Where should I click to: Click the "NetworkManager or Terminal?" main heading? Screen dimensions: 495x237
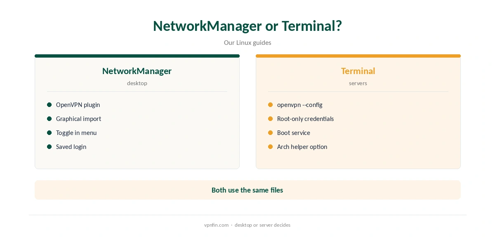point(247,26)
